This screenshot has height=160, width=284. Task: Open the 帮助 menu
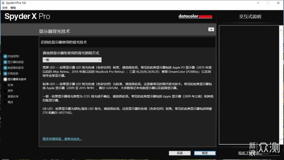(13, 8)
